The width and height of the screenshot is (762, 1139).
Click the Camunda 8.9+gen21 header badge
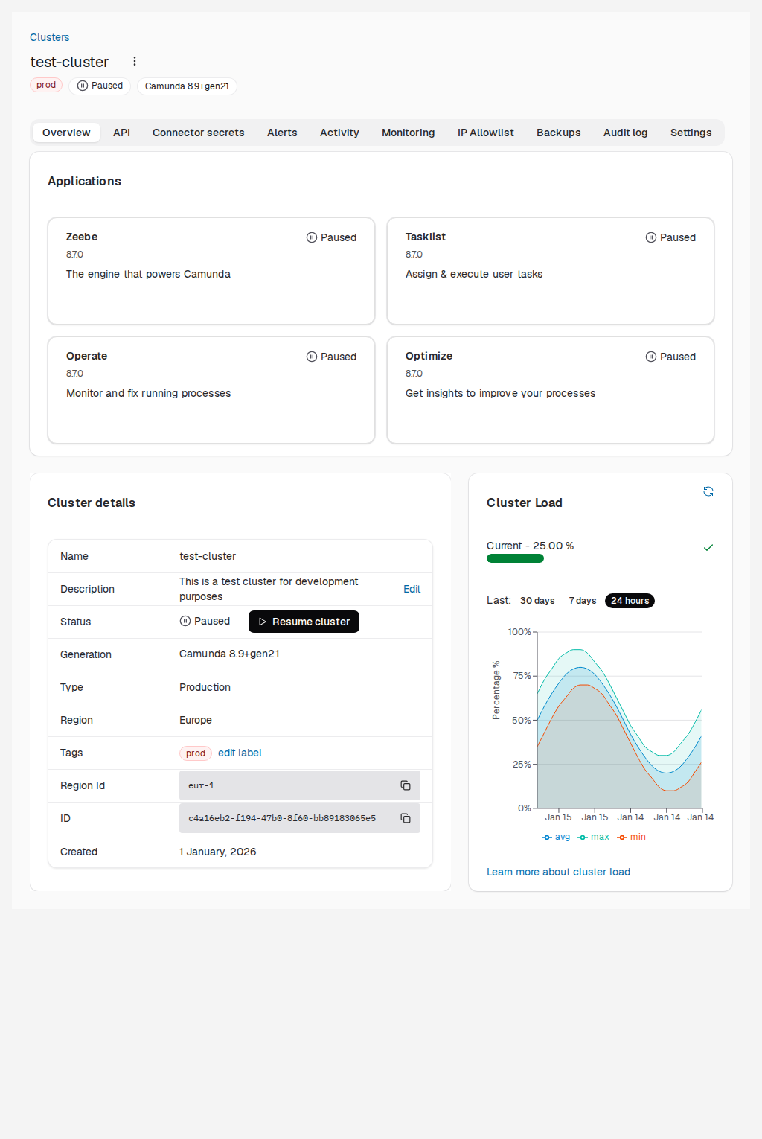pos(187,86)
